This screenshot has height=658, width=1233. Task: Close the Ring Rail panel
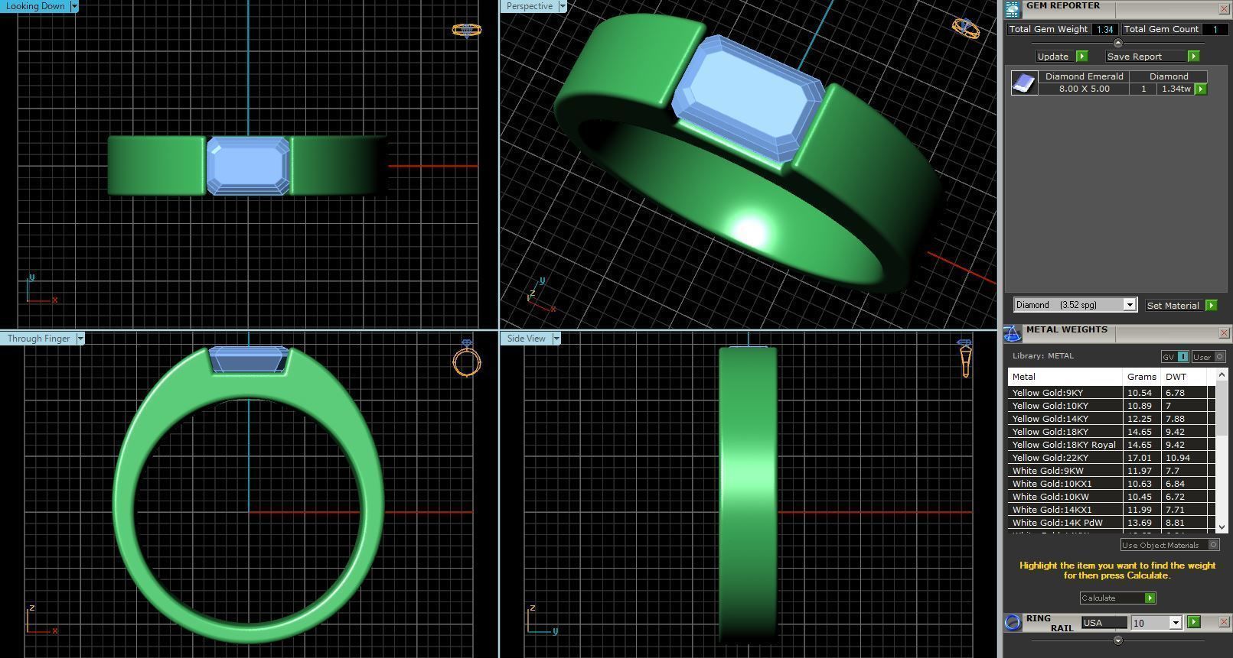[1224, 622]
